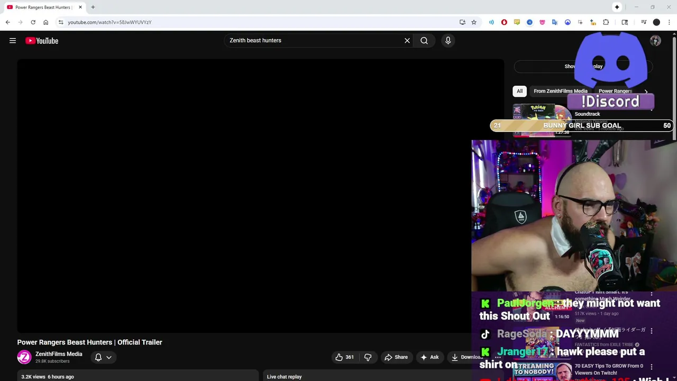The width and height of the screenshot is (677, 381).
Task: Open the Extensions puzzle piece menu
Action: click(606, 22)
